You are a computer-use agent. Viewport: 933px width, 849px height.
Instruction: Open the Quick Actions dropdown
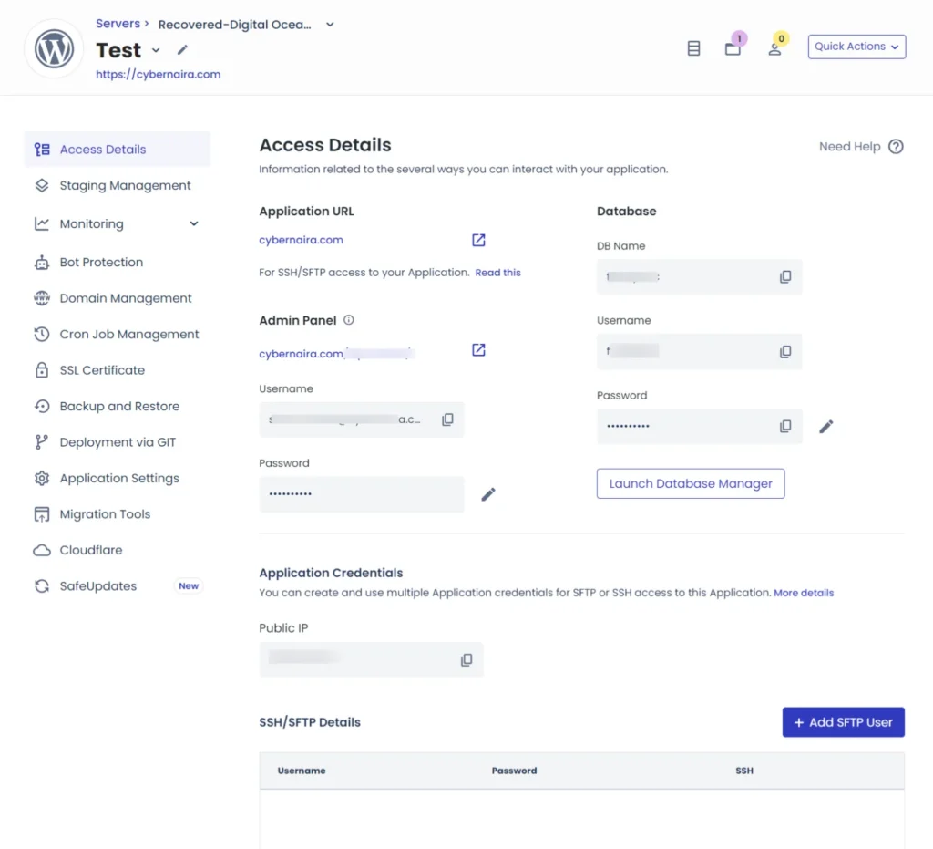tap(856, 47)
